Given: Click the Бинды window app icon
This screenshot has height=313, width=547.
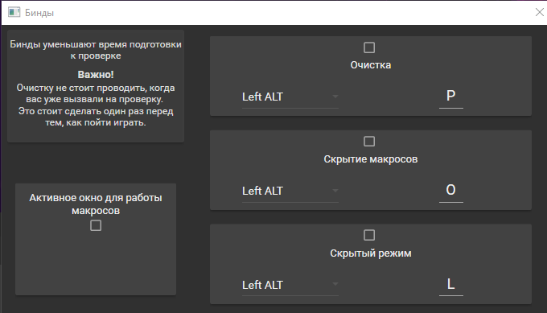Looking at the screenshot, I should 14,13.
